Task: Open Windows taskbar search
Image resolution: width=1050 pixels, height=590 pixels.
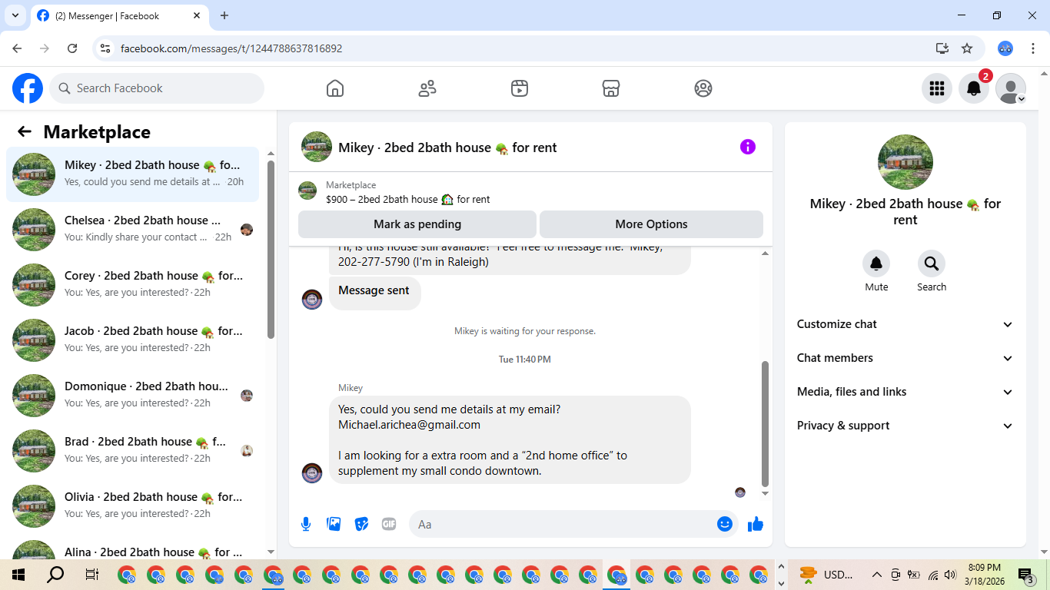Action: pyautogui.click(x=55, y=575)
